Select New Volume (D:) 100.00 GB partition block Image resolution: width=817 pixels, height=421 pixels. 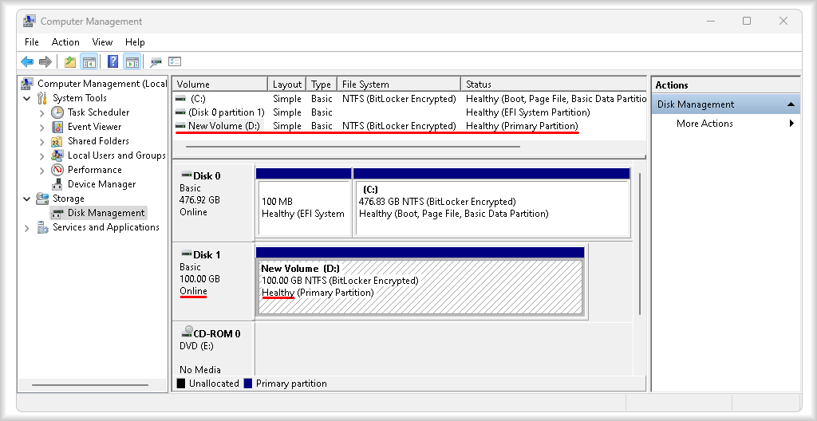click(x=420, y=286)
